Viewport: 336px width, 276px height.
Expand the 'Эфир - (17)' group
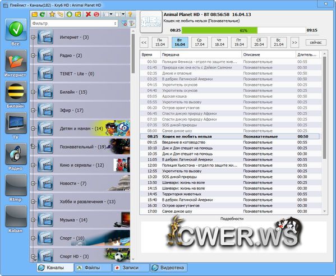coord(33,111)
